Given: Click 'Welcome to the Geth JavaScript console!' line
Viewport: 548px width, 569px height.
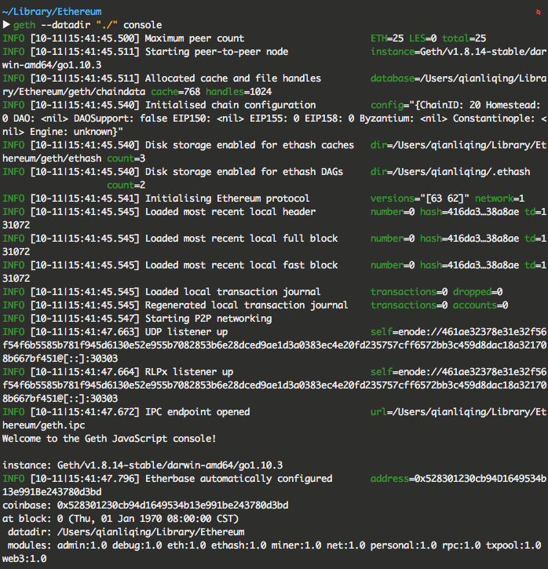Looking at the screenshot, I should 109,439.
